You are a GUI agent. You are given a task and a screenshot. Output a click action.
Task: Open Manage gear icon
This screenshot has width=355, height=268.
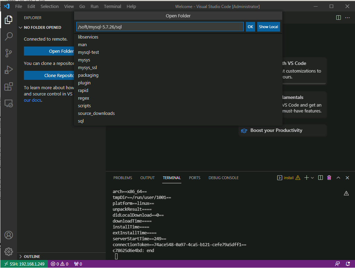coord(9,252)
